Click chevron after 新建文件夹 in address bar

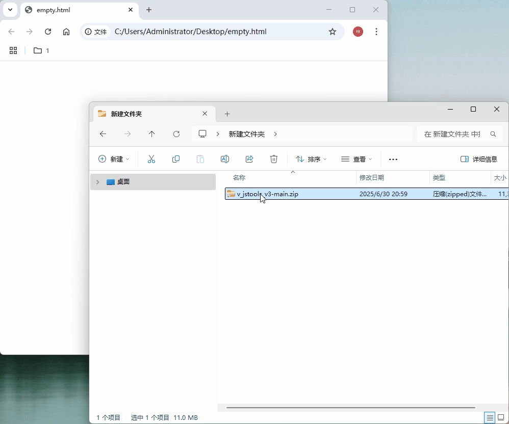coord(275,134)
